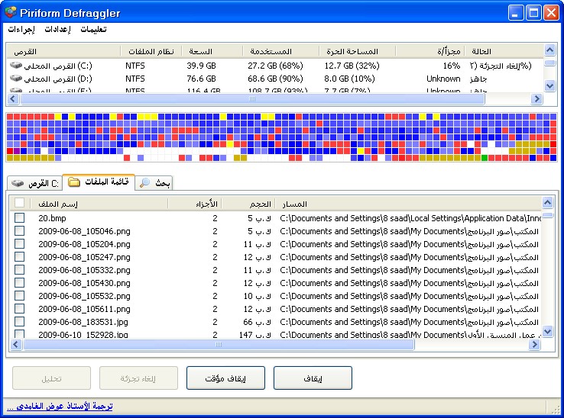Click the green block in the drive map

[485, 158]
